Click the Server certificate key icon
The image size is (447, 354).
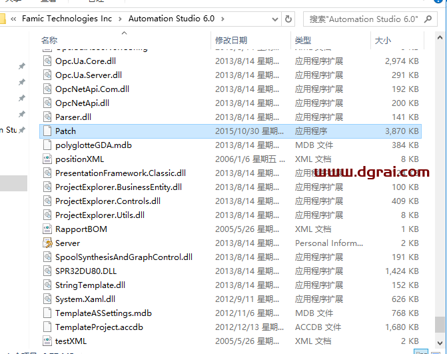pos(47,243)
